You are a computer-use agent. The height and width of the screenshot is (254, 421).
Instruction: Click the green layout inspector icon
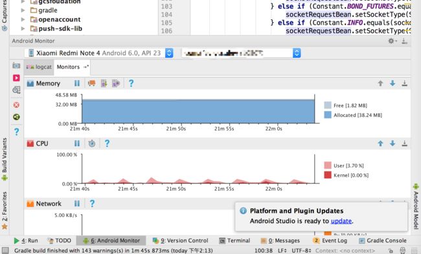[x=16, y=117]
